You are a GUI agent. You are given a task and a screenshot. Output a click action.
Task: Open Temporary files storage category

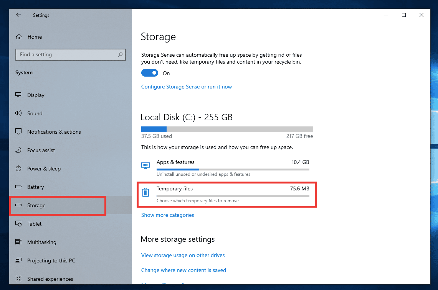point(225,195)
